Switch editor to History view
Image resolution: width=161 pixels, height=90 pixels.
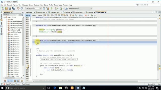pos(40,15)
